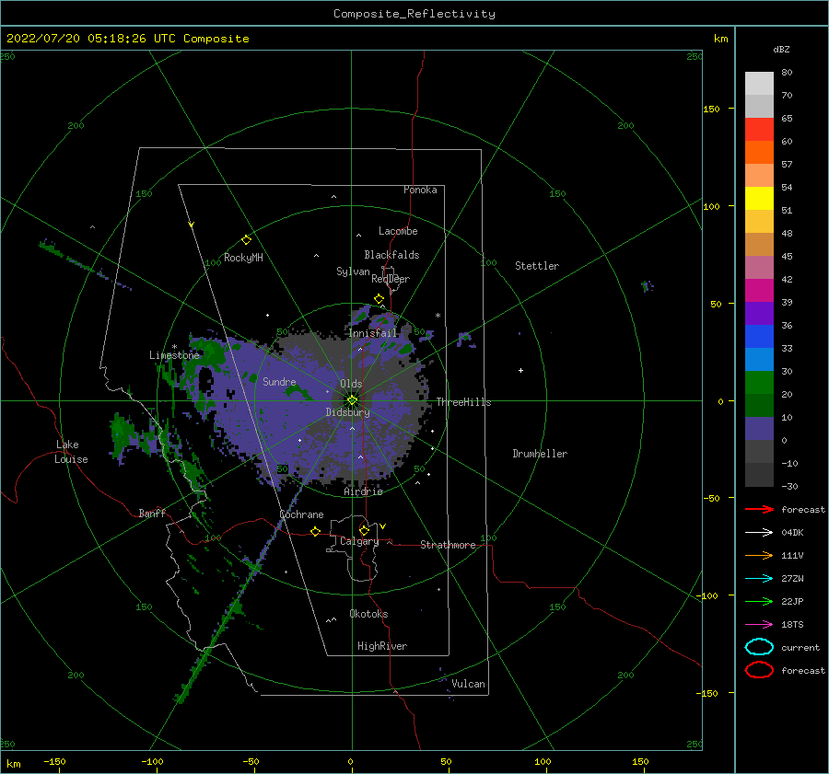Click the Blackfalds city label
This screenshot has width=829, height=774.
point(391,255)
